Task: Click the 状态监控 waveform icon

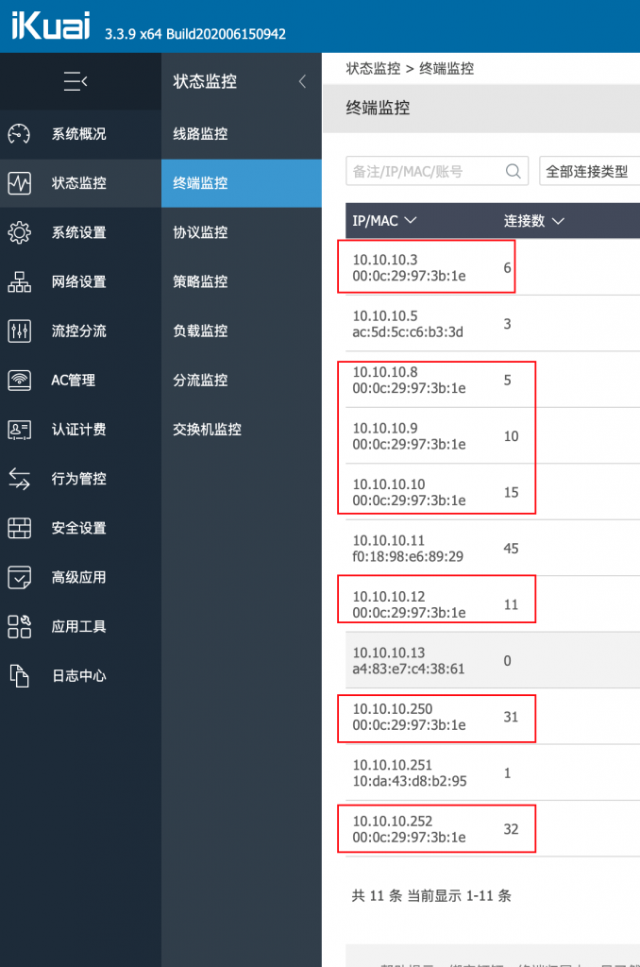Action: coord(19,183)
